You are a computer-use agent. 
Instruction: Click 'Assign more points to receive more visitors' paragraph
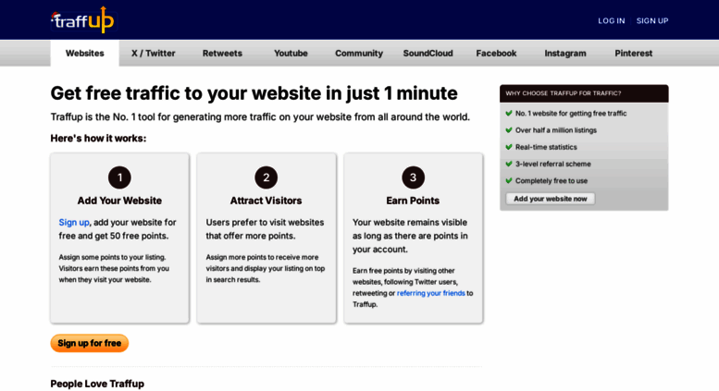coord(265,268)
